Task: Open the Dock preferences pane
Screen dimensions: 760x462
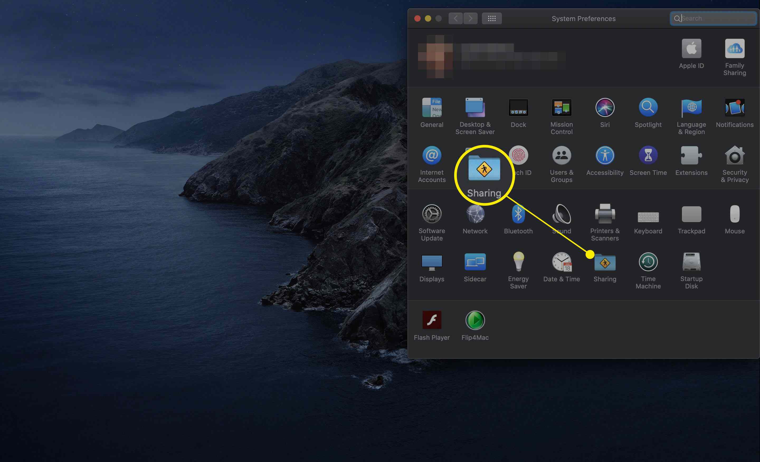Action: tap(518, 108)
